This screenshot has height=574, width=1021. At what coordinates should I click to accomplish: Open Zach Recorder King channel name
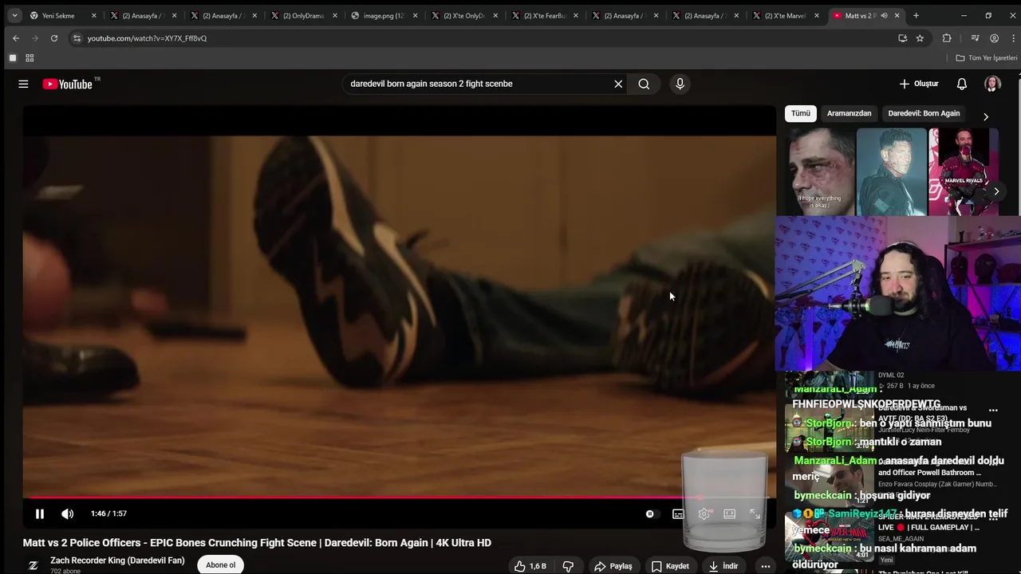coord(117,560)
